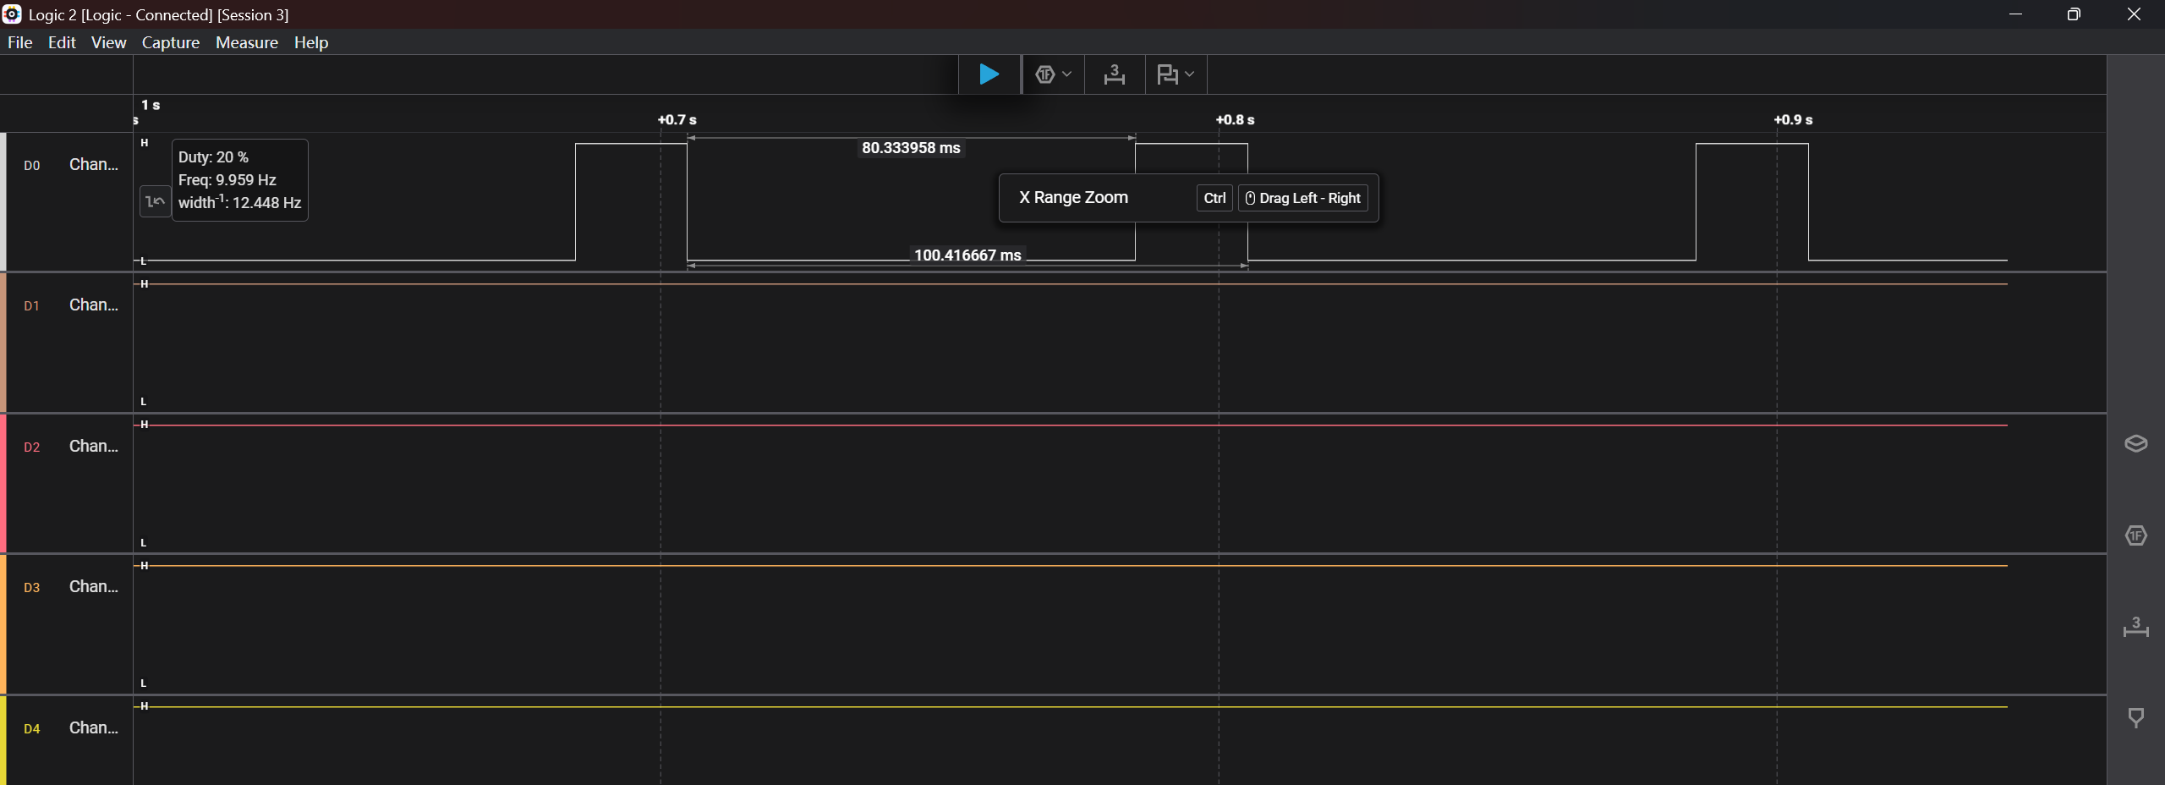Start capture with the blue play button
The image size is (2165, 785).
pyautogui.click(x=989, y=74)
